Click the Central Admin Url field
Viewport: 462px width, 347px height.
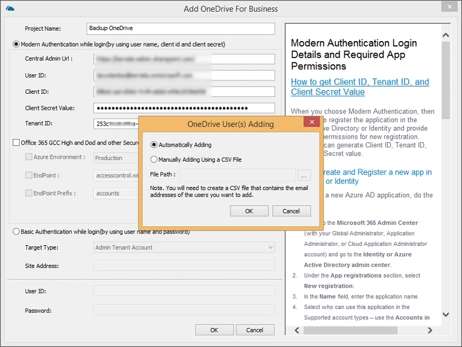[x=184, y=59]
